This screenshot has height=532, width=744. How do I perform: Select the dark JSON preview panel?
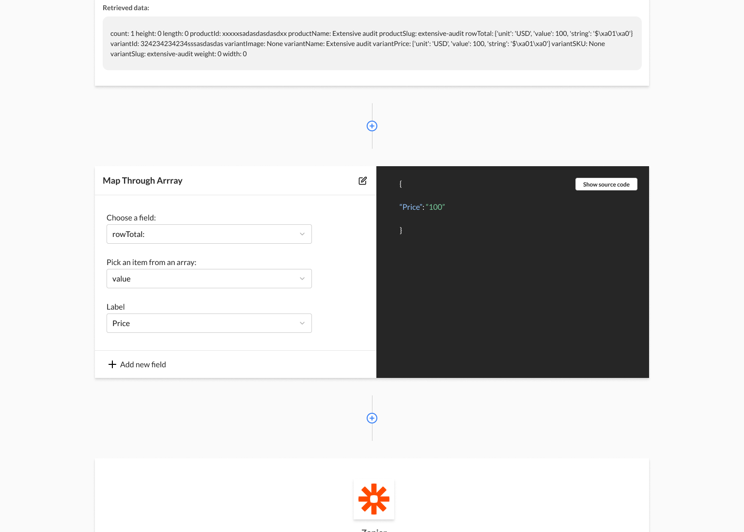[512, 291]
